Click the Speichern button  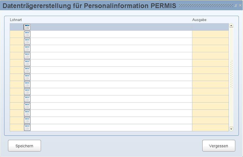[24, 146]
